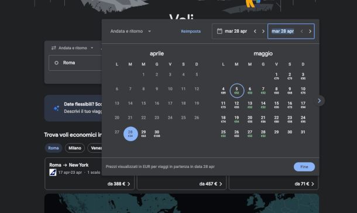357x213 pixels.
Task: Move return date back one day
Action: (x=301, y=31)
